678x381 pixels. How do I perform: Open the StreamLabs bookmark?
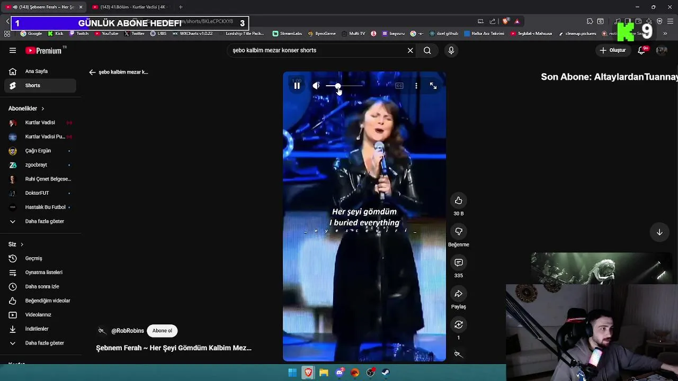tap(287, 33)
